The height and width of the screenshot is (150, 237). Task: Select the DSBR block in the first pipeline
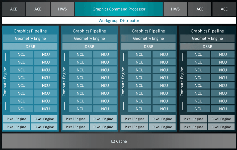pyautogui.click(x=30, y=46)
